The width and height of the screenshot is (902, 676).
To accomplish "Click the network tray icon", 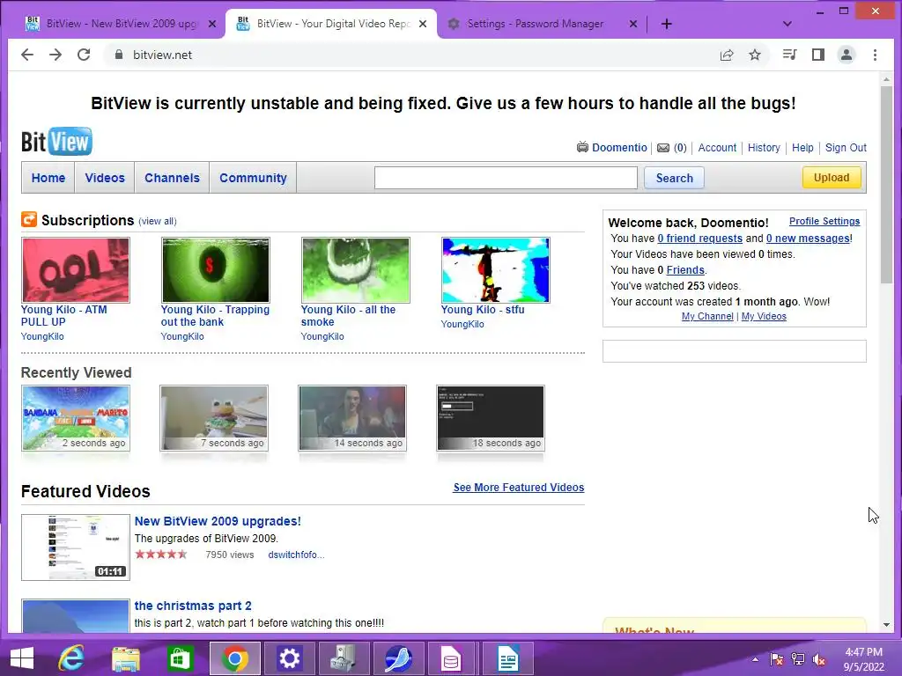I will (798, 659).
